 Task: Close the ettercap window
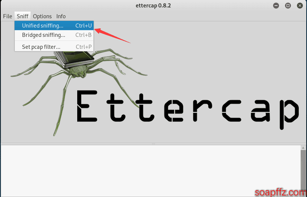[x=300, y=6]
